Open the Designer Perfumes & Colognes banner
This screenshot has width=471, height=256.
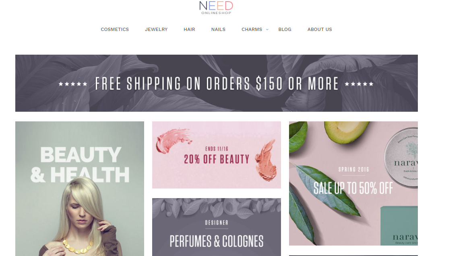217,227
